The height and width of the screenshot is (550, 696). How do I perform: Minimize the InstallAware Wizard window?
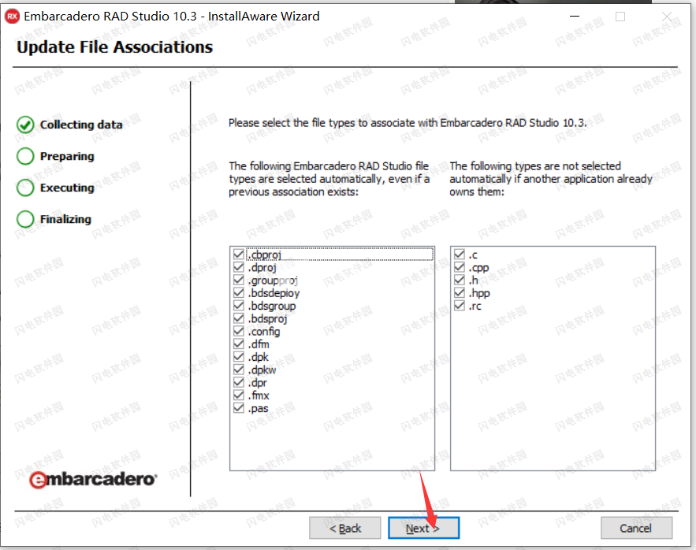click(575, 17)
